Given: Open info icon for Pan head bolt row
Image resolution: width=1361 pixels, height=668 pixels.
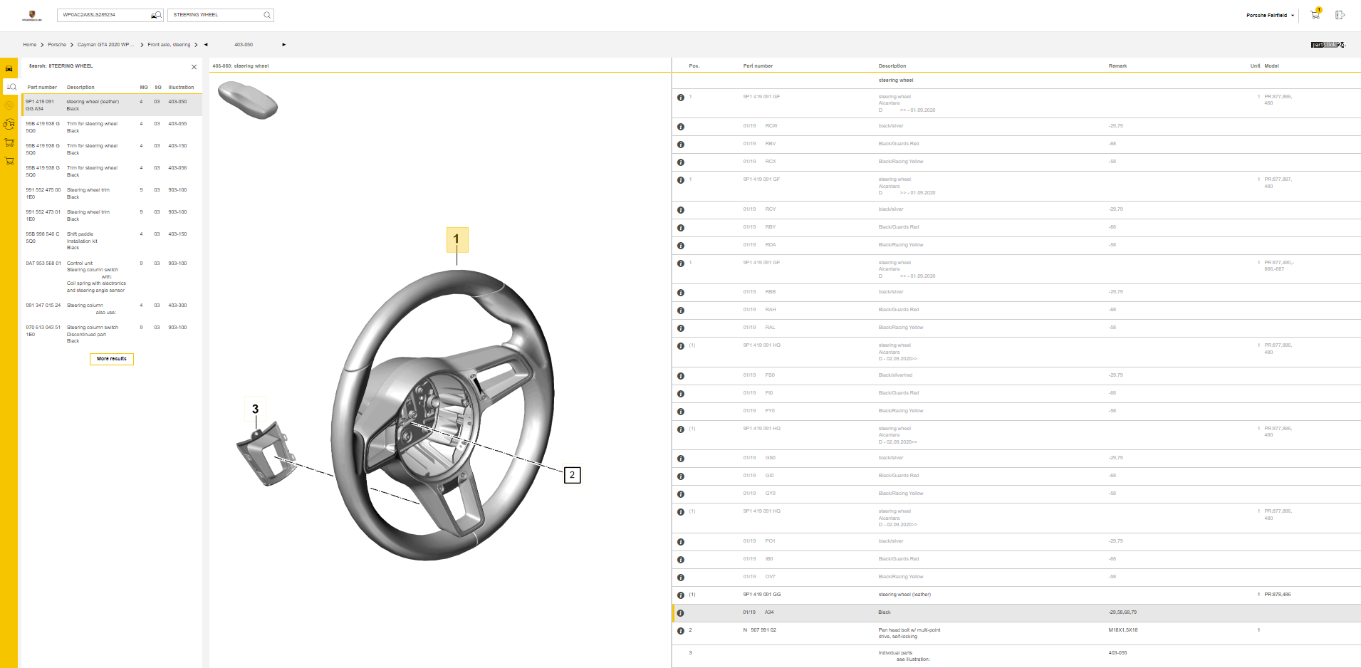Looking at the screenshot, I should (x=680, y=631).
